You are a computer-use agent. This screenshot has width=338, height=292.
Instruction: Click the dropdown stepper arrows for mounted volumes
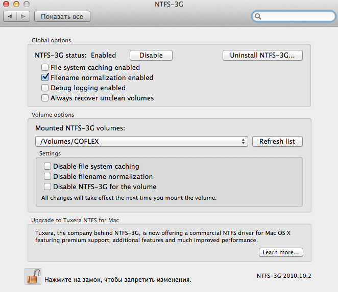click(243, 141)
